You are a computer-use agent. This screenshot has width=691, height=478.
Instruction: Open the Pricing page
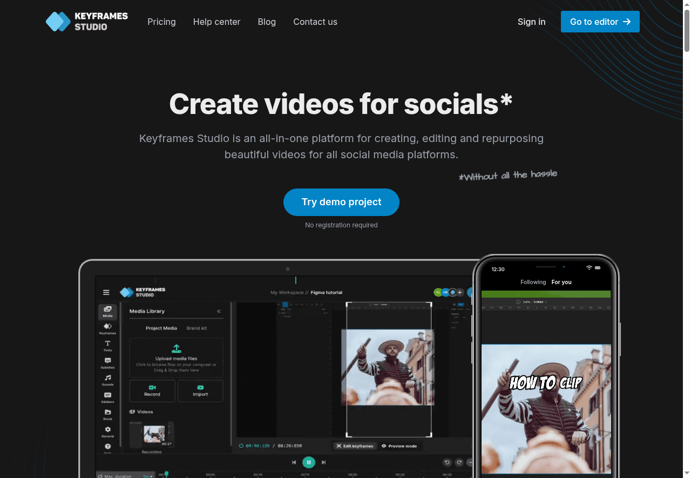161,22
